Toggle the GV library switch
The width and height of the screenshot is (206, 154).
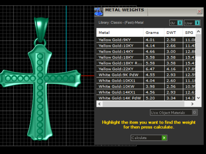(x=176, y=23)
